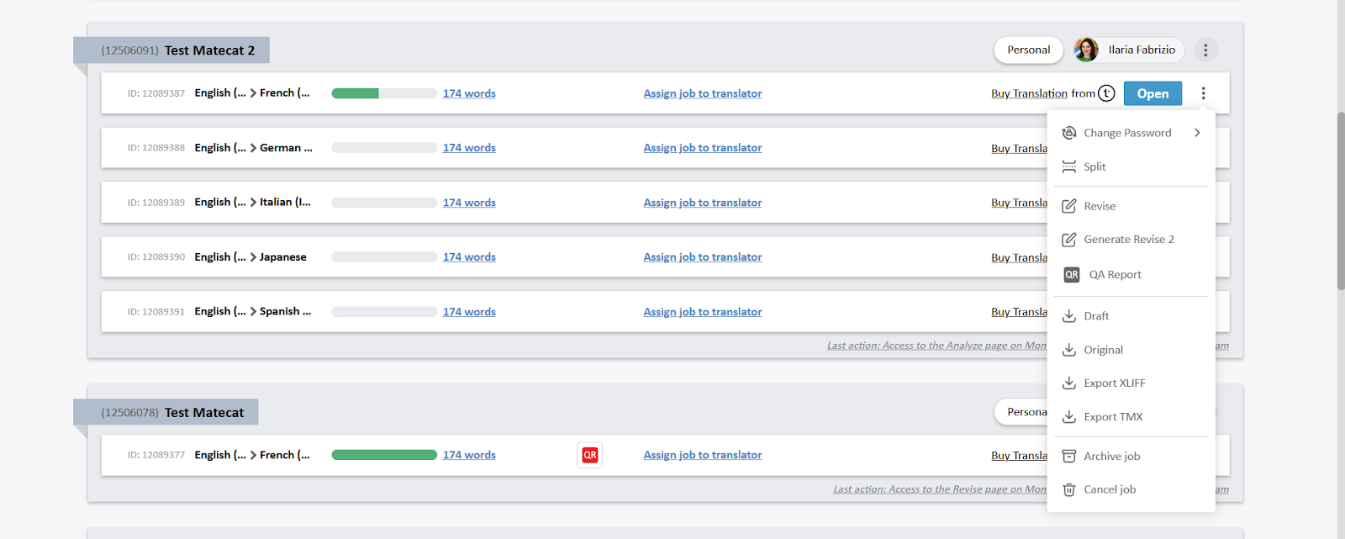Screen dimensions: 1345x539
Task: Open the Personal team dropdown for Test Matecat 2
Action: point(1028,50)
